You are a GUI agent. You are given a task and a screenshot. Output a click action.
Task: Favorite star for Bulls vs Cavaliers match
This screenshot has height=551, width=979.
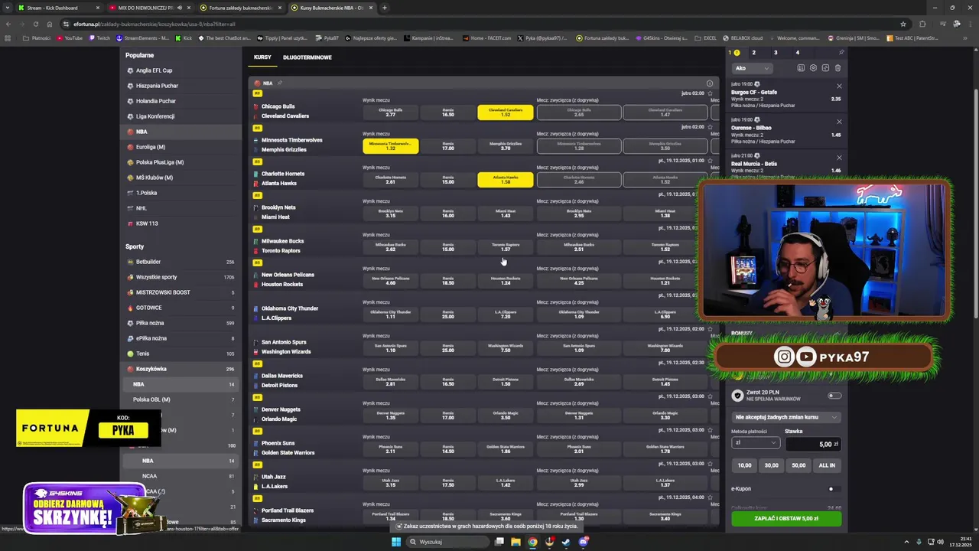pos(710,93)
